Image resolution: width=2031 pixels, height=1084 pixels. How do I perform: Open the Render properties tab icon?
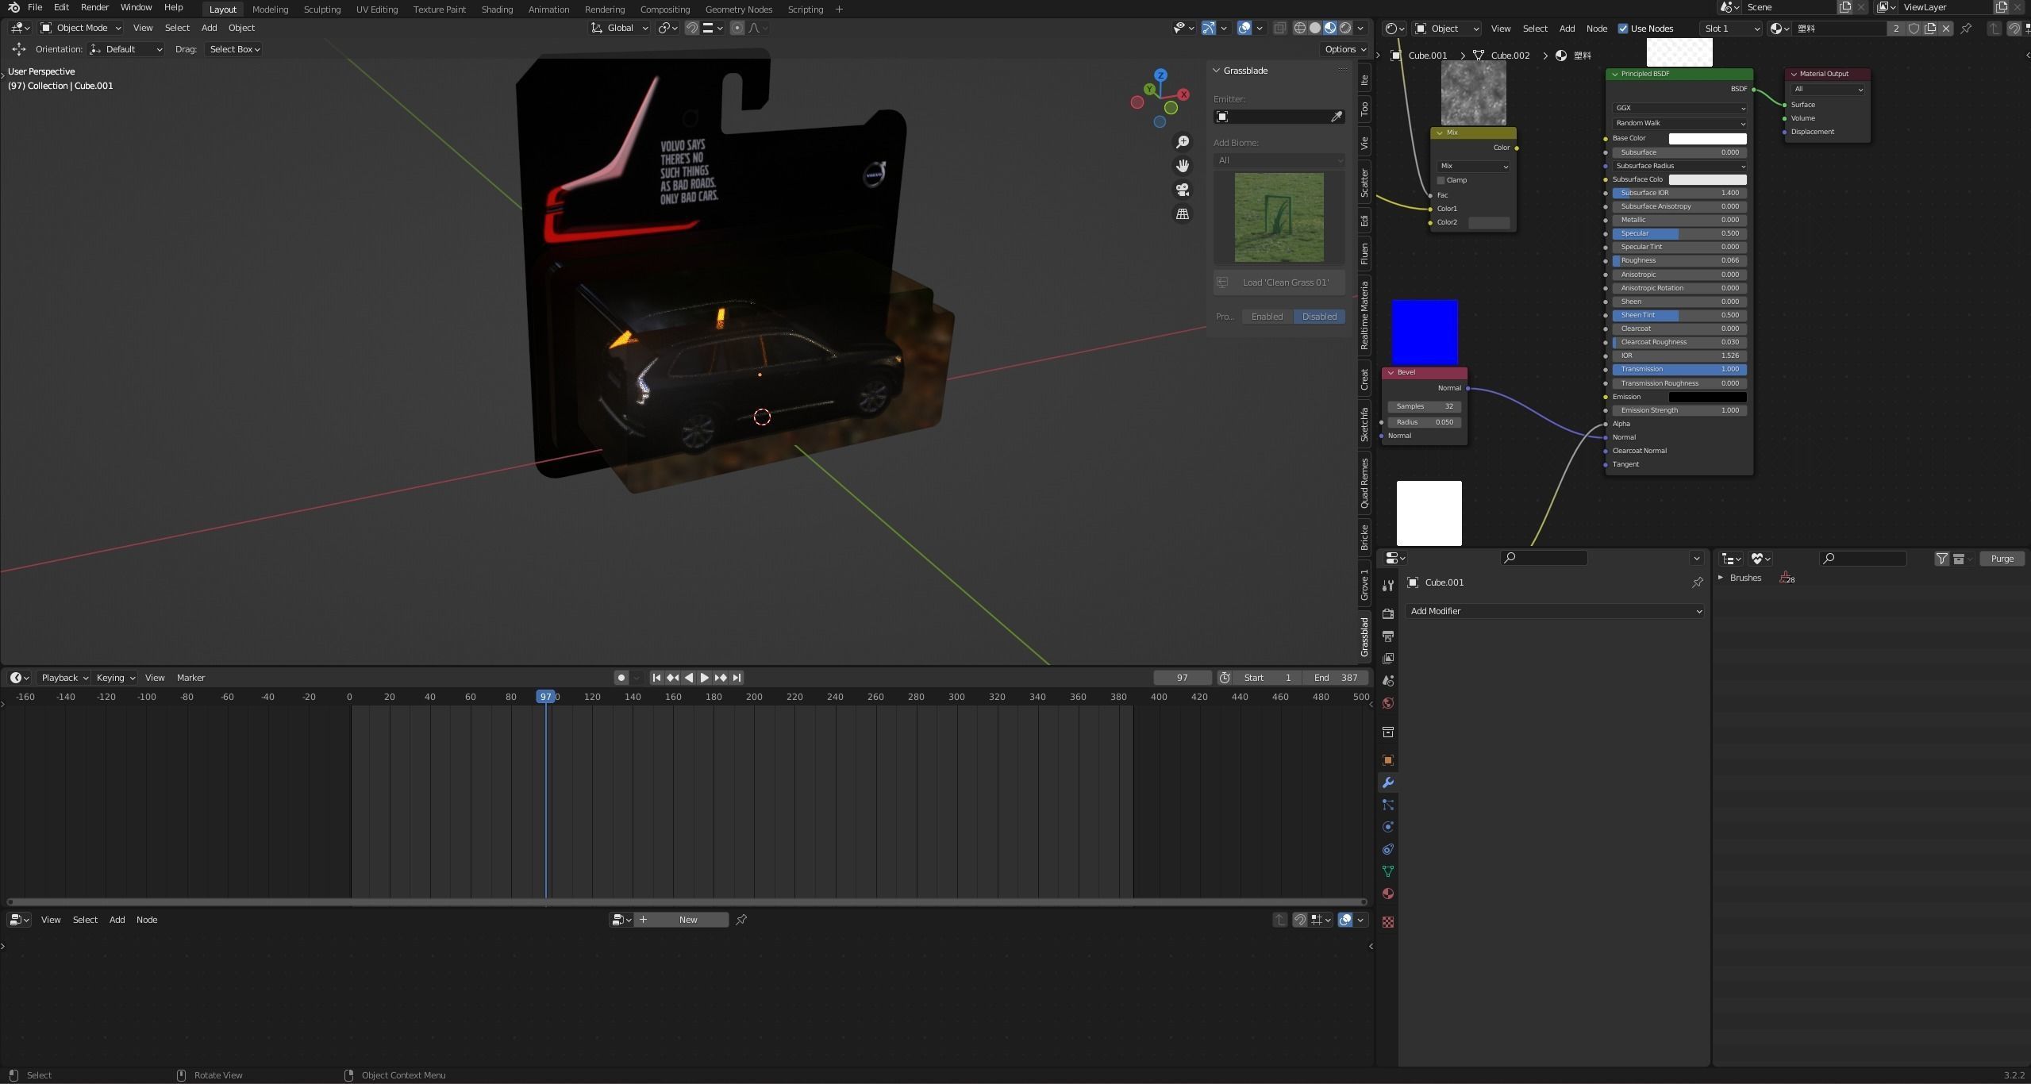(1388, 614)
